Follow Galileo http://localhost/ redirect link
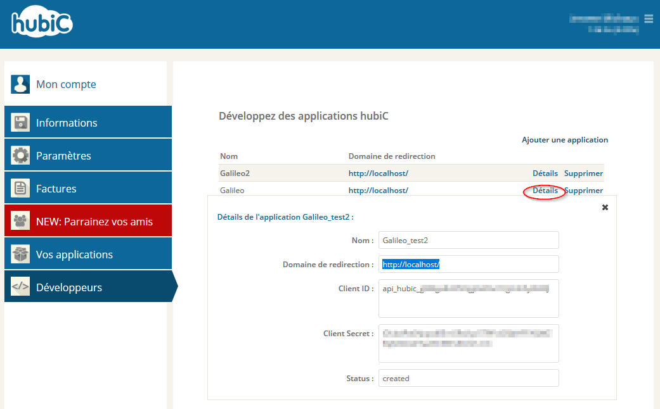This screenshot has height=409, width=660. 379,191
